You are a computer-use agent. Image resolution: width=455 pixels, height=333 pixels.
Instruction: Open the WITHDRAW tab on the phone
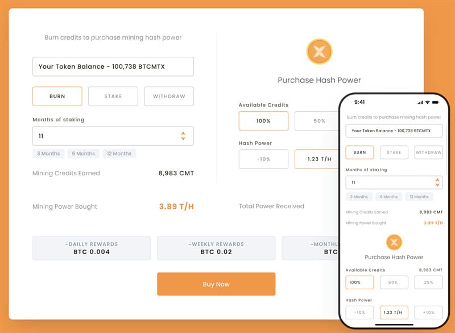(428, 152)
